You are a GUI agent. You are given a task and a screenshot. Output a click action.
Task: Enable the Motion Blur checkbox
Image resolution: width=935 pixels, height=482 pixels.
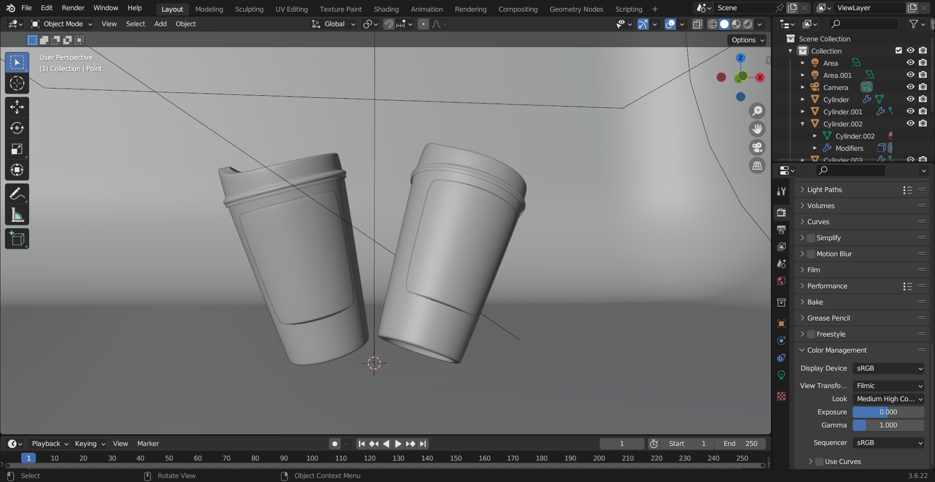pos(811,254)
